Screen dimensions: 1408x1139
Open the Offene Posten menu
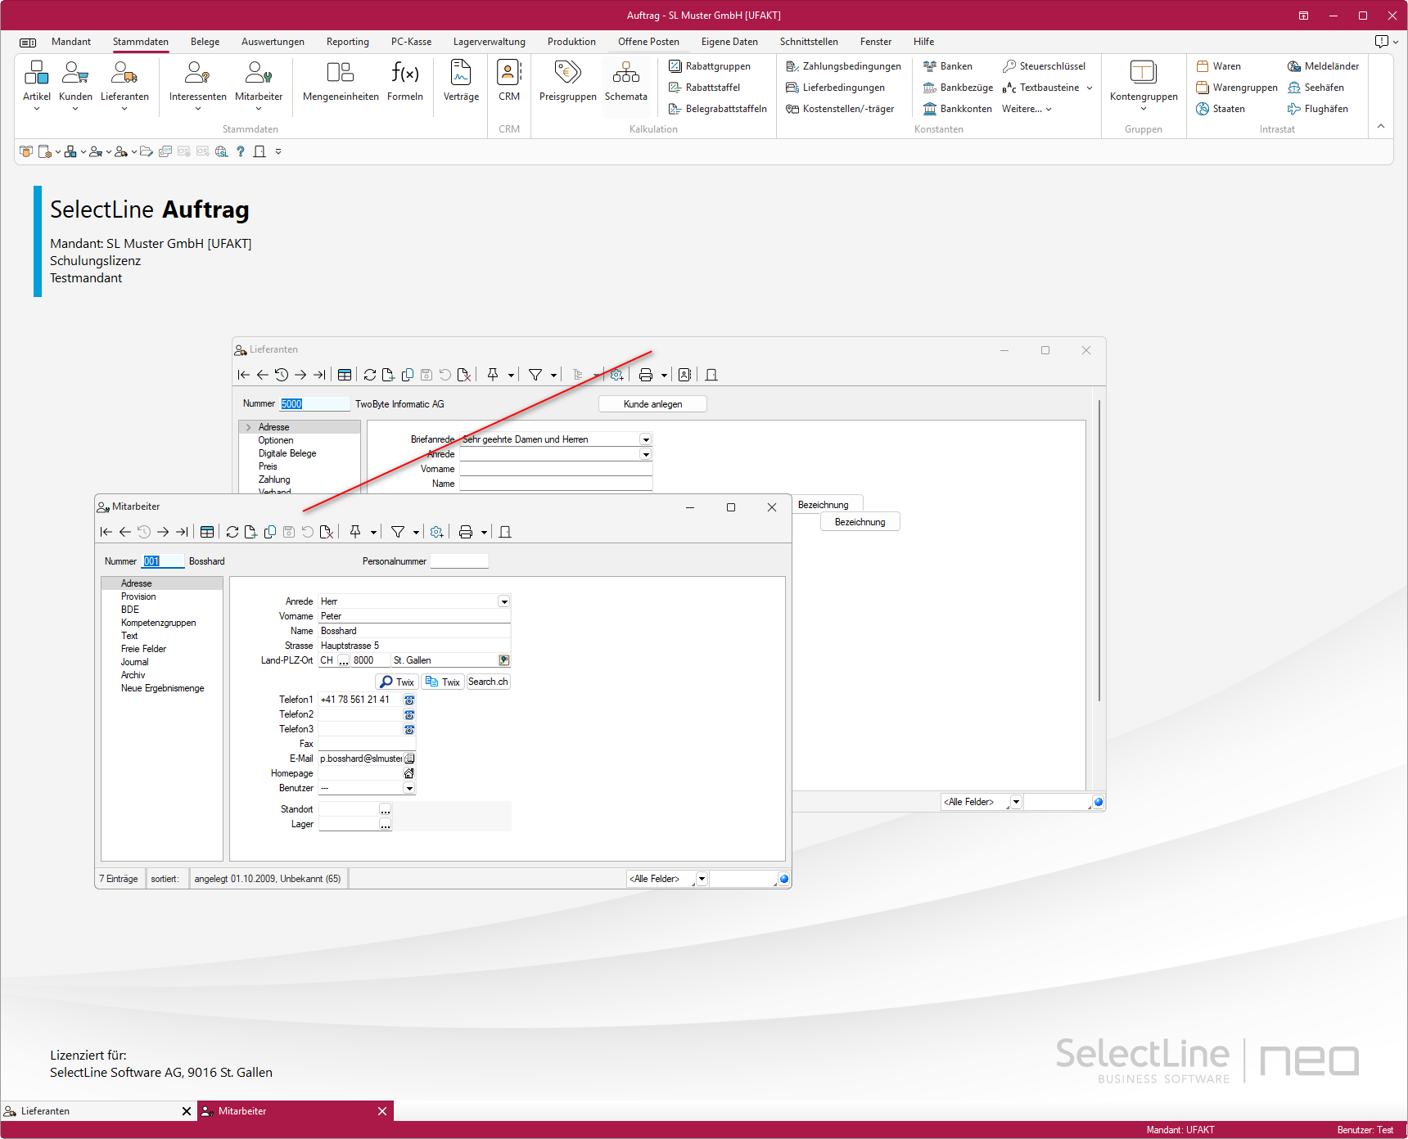pos(648,42)
